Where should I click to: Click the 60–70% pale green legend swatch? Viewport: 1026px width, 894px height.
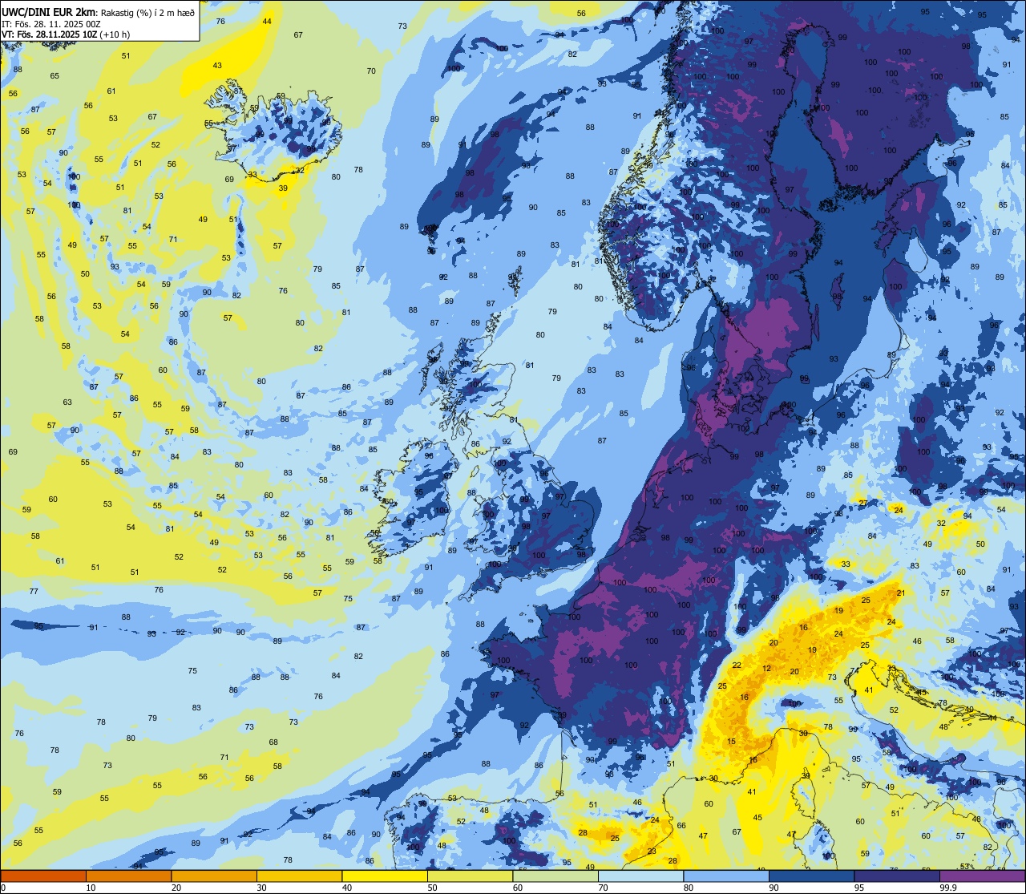coord(555,876)
